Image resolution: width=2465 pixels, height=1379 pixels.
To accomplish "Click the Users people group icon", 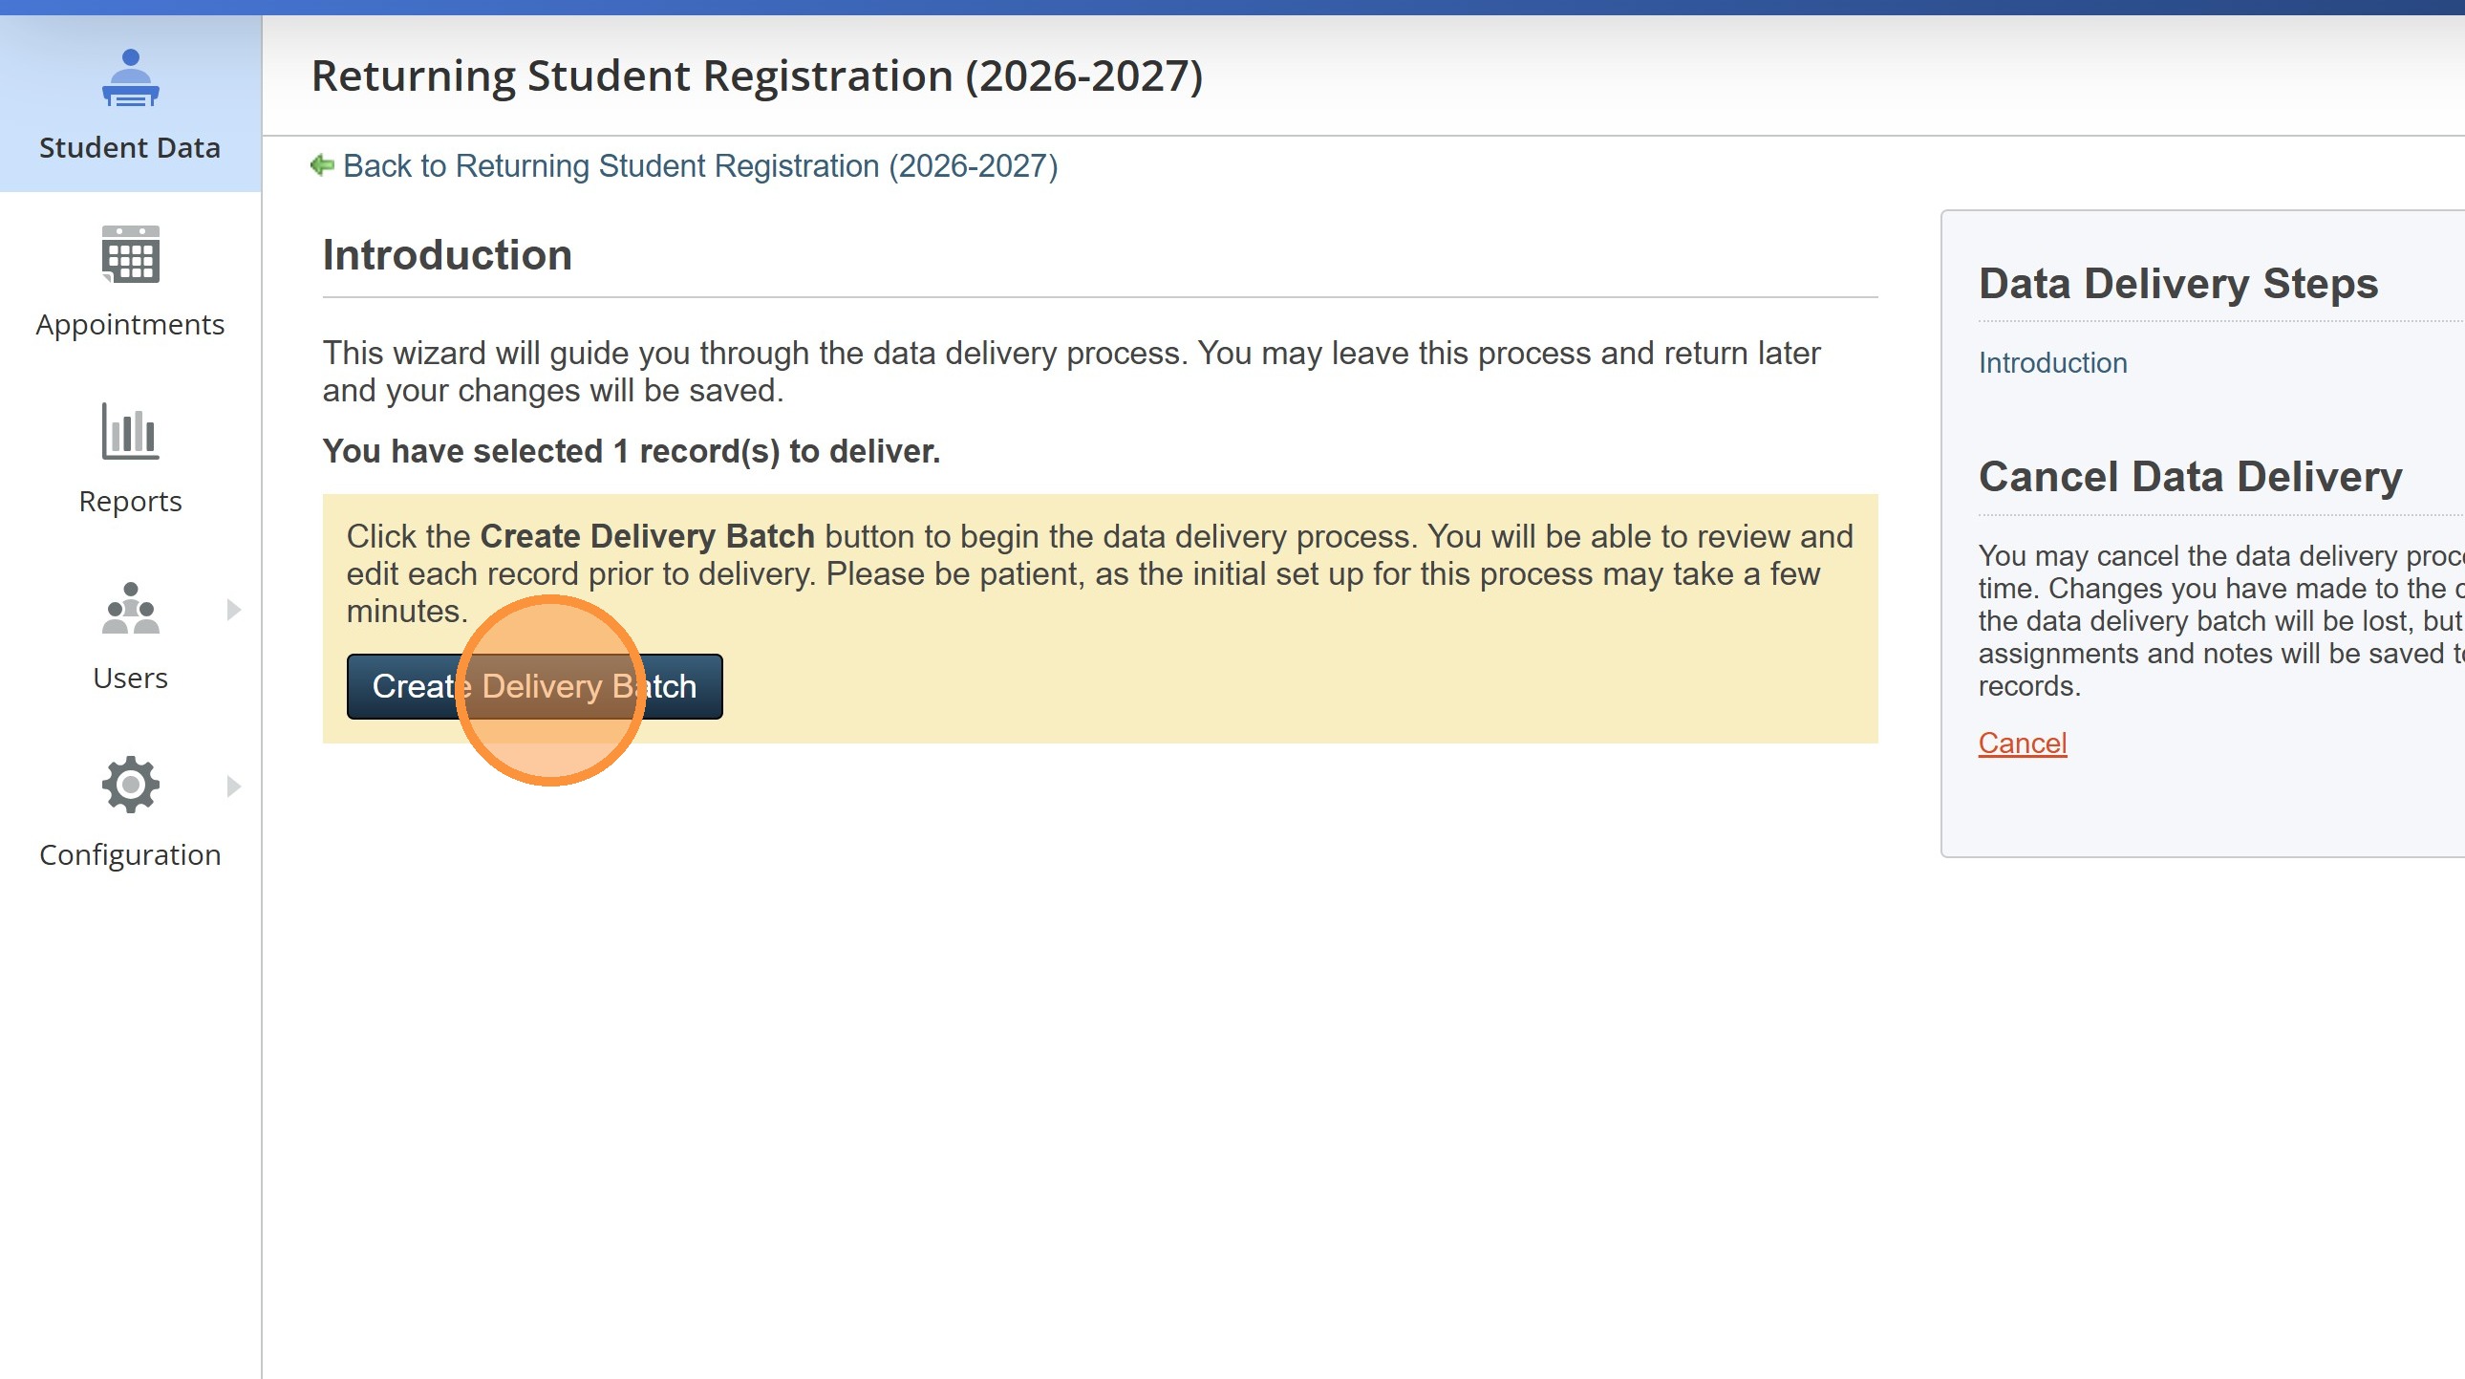I will click(130, 609).
